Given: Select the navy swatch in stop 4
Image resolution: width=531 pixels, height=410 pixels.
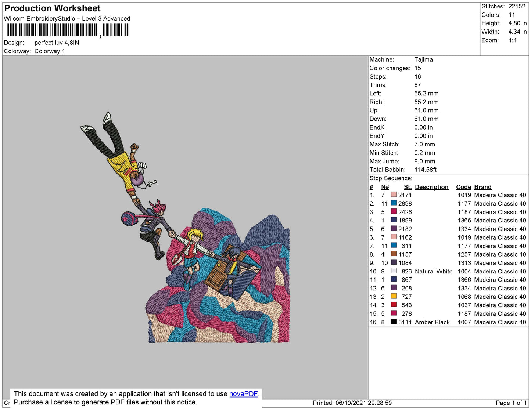Looking at the screenshot, I should click(394, 220).
